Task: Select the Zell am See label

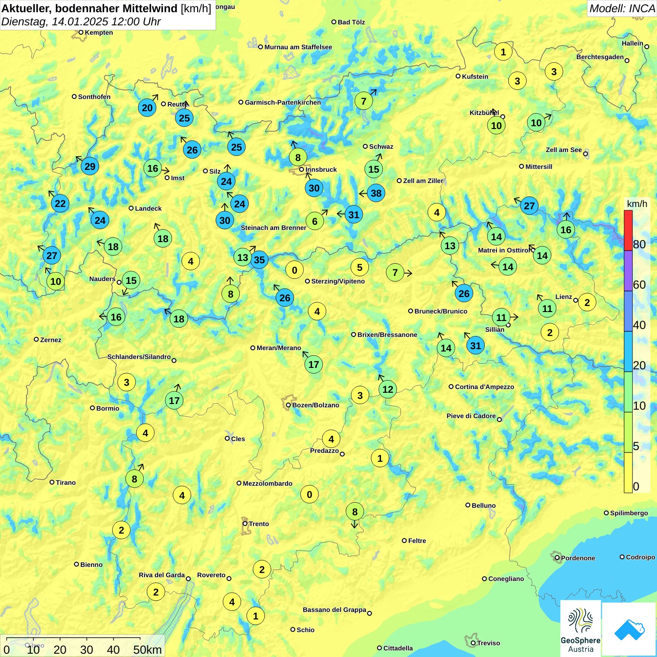Action: (564, 150)
